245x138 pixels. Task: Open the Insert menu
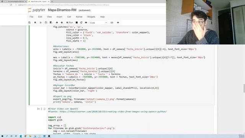pyautogui.click(x=59, y=17)
